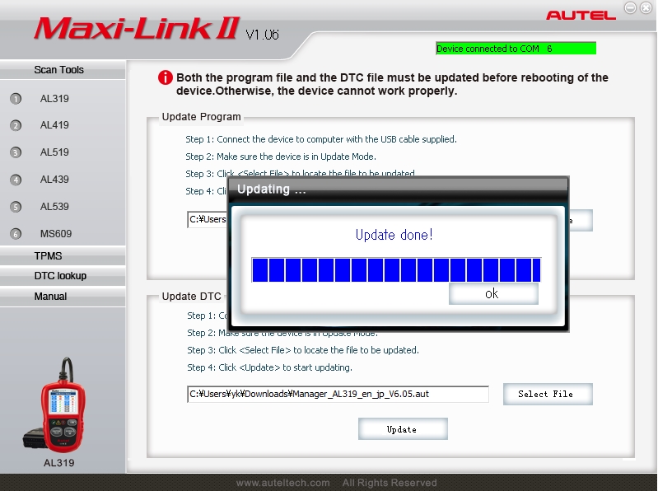Open the Manual section
Image resolution: width=658 pixels, height=491 pixels.
pos(63,297)
